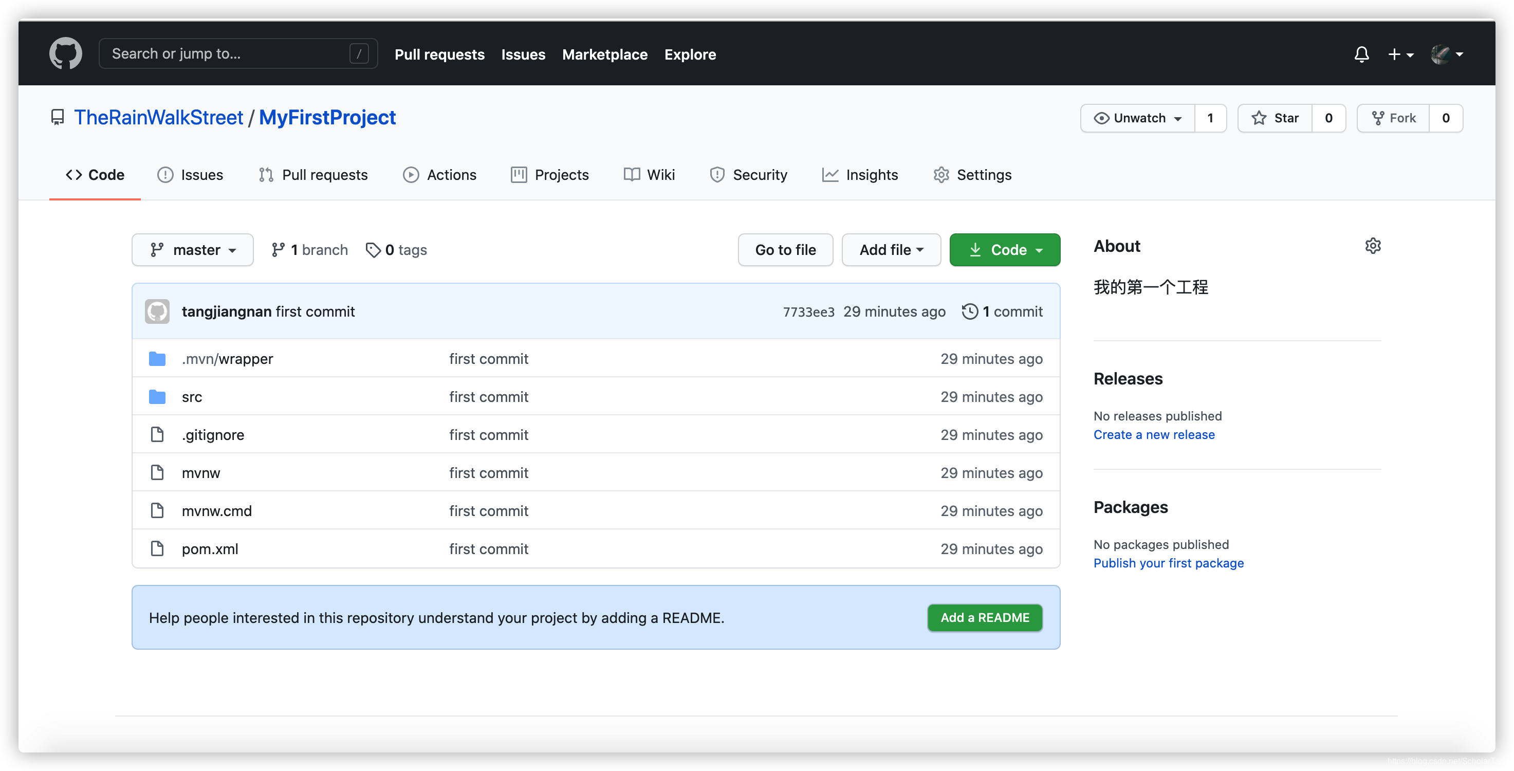Open the Actions tab
The width and height of the screenshot is (1514, 771).
(439, 175)
